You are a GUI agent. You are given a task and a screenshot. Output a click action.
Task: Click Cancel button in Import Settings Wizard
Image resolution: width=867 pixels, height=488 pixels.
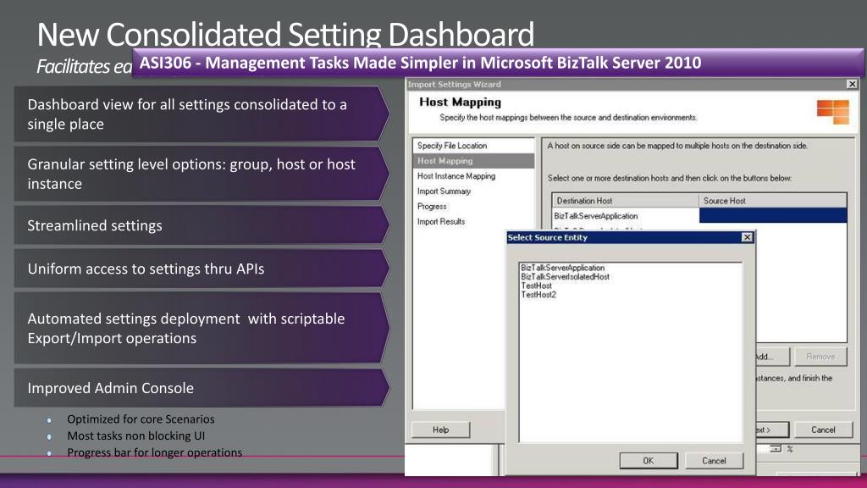pyautogui.click(x=823, y=430)
